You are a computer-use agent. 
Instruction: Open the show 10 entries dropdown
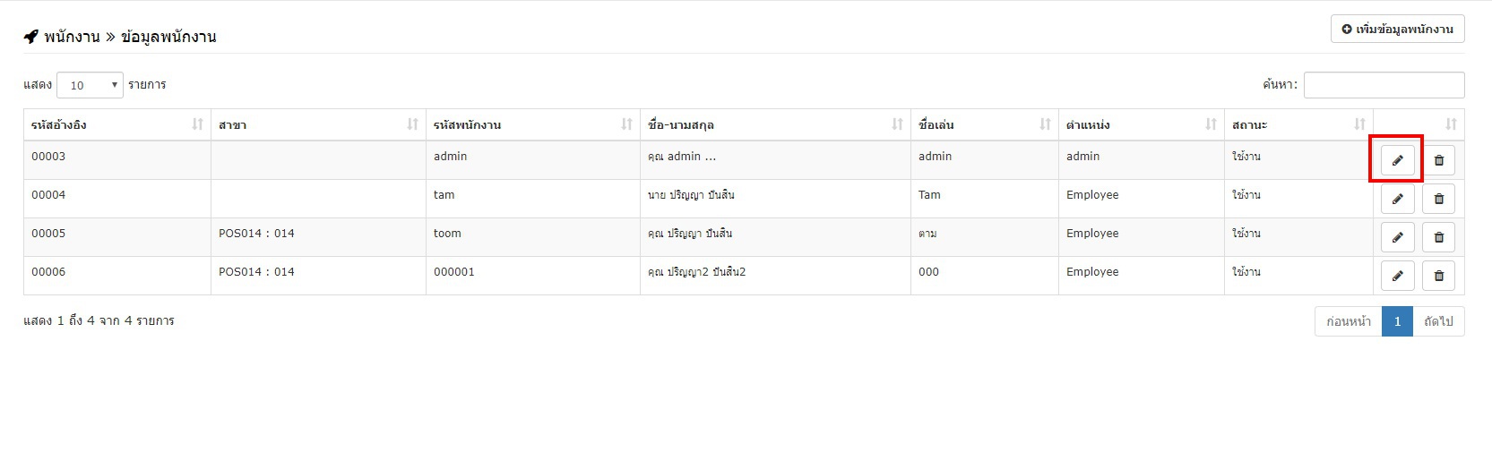pos(90,85)
